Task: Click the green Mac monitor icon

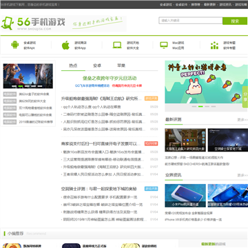Action: pyautogui.click(x=164, y=45)
